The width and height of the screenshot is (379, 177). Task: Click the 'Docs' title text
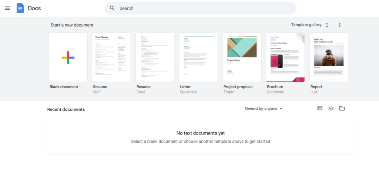pyautogui.click(x=34, y=8)
